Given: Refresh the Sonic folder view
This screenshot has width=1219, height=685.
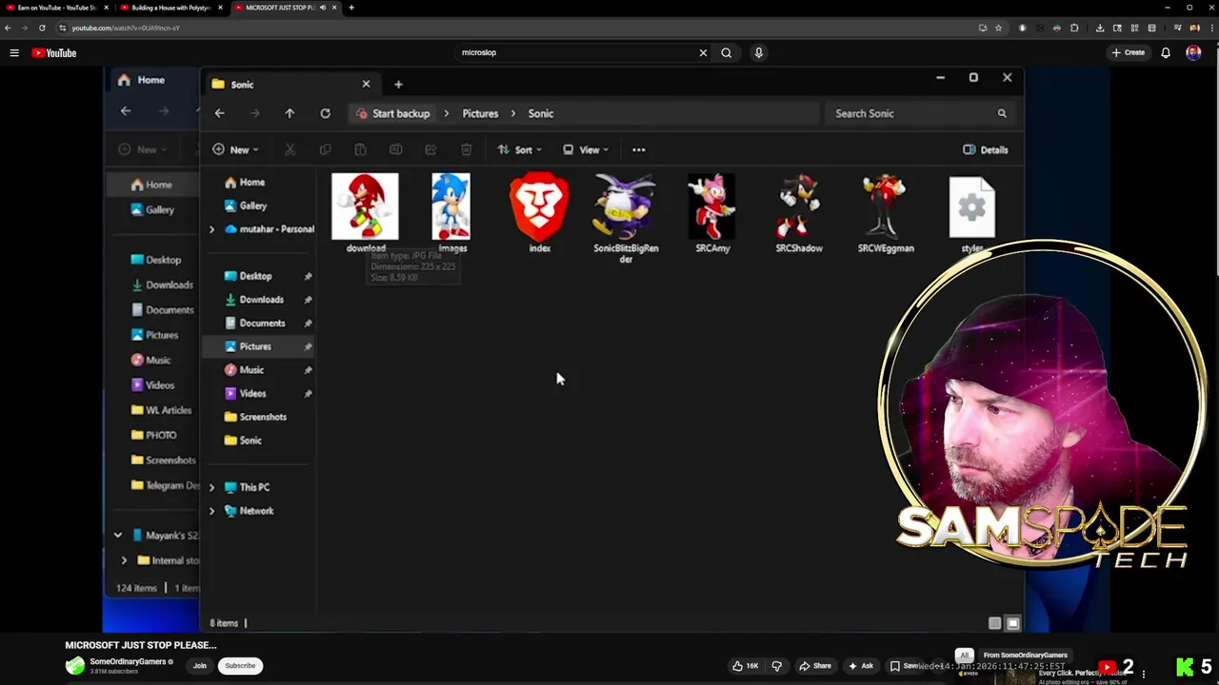Looking at the screenshot, I should coord(325,113).
